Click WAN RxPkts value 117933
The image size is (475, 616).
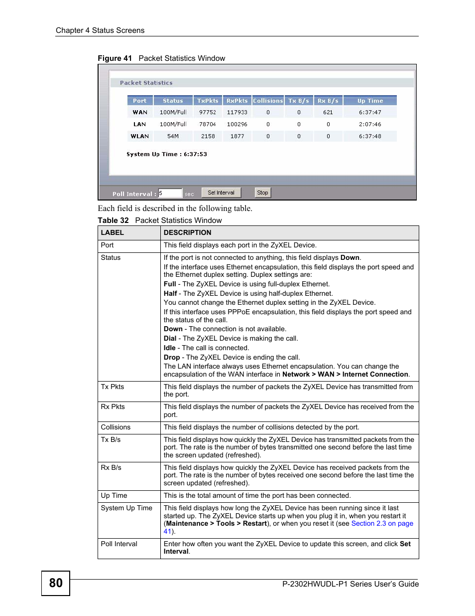tap(237, 113)
